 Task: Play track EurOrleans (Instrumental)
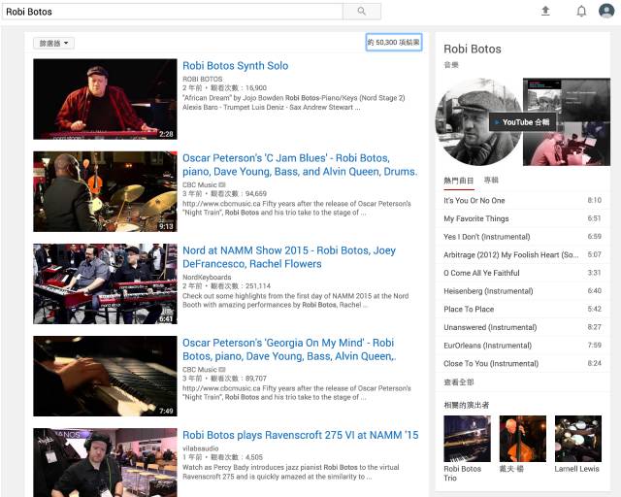click(522, 346)
